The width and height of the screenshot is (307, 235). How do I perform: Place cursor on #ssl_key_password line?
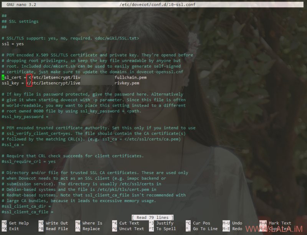click(25, 117)
